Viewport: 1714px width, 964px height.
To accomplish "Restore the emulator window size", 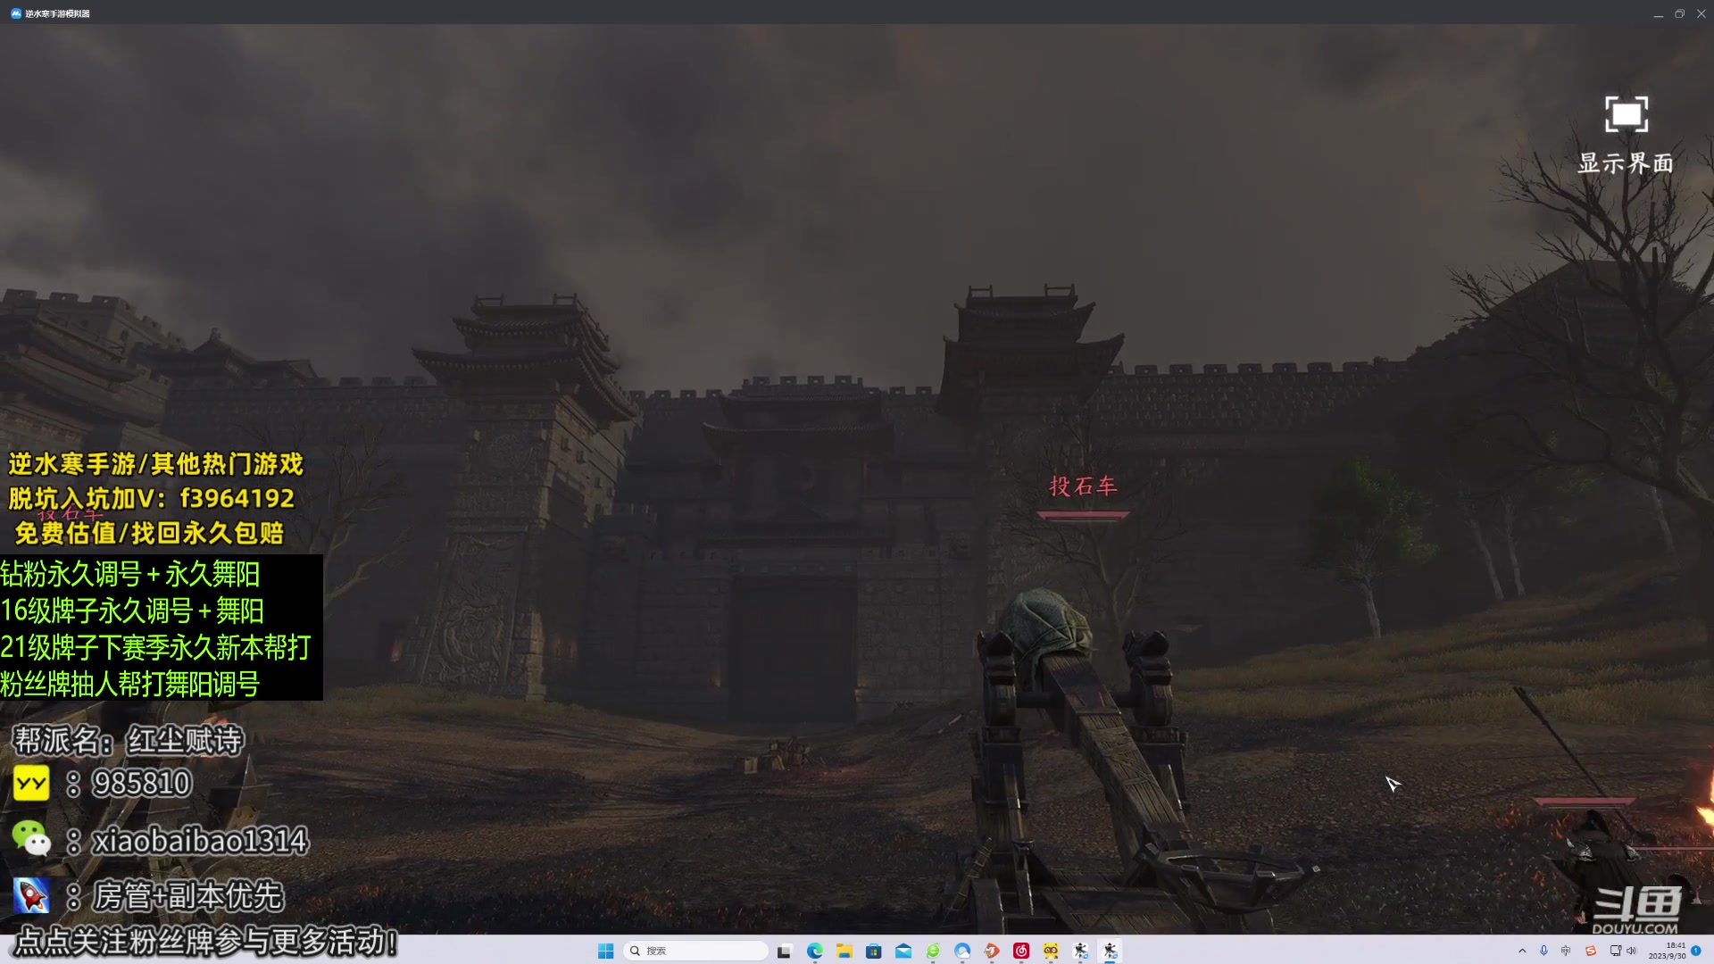I will 1679,13.
